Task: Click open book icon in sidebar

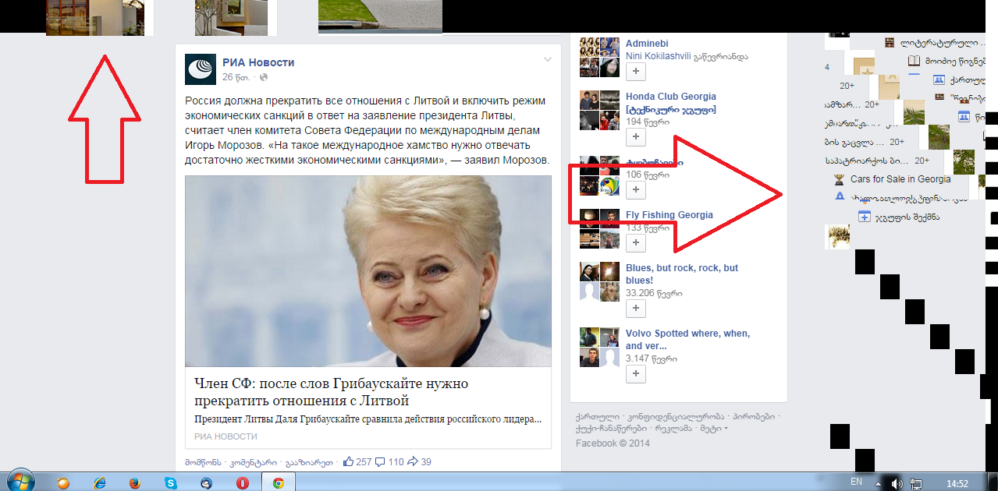Action: 914,61
